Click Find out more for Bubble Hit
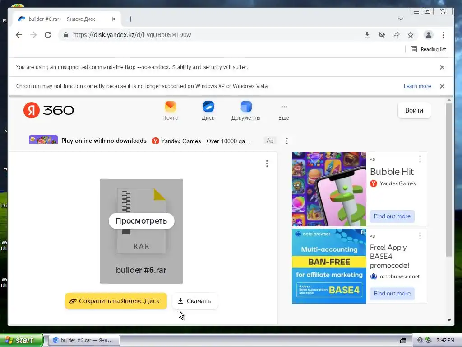The height and width of the screenshot is (347, 462). (392, 216)
